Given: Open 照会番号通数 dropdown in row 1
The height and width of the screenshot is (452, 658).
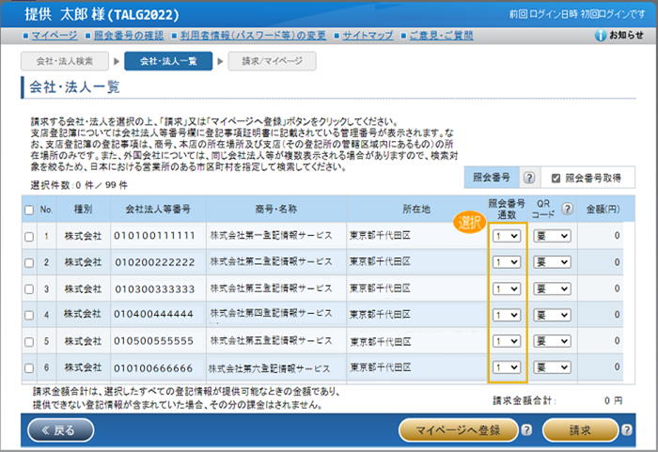Looking at the screenshot, I should pos(507,235).
